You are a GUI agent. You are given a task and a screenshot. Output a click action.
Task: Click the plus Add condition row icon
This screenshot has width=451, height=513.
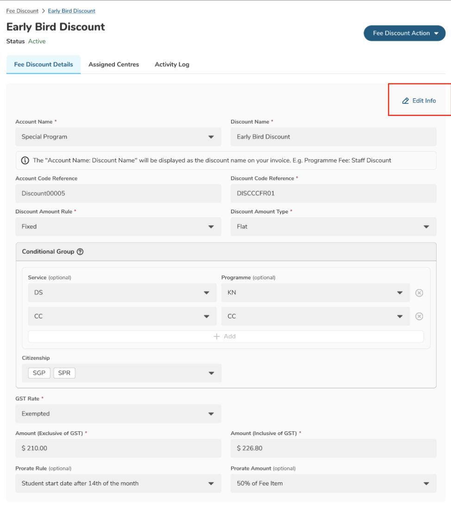click(216, 336)
